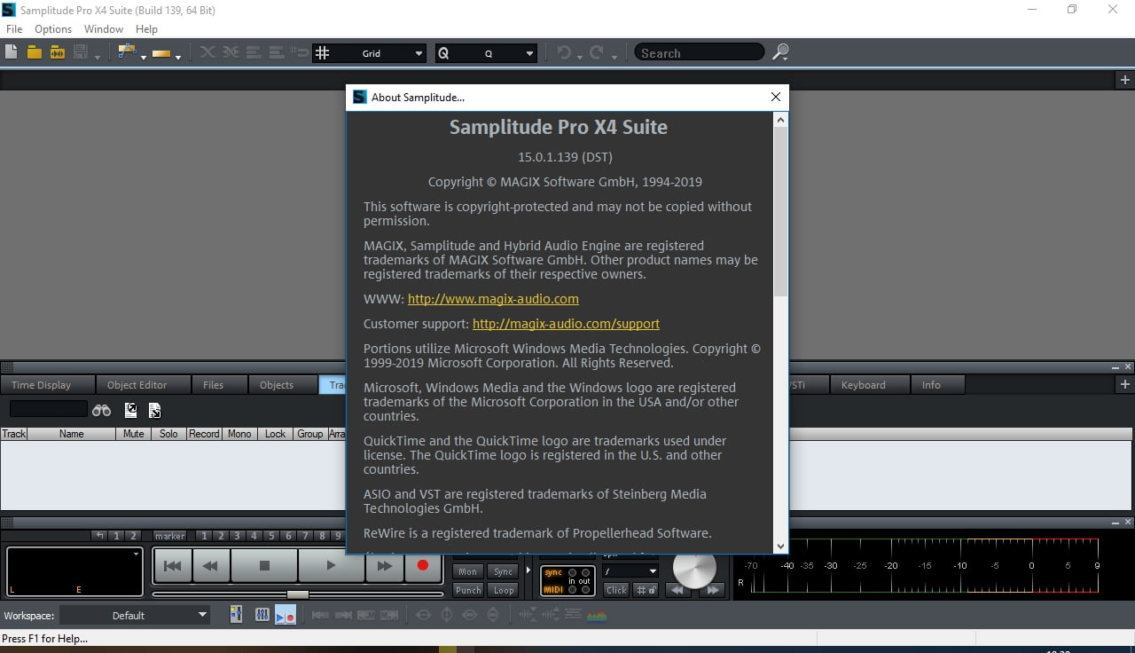Screen dimensions: 1135x653
Task: Click the plus icon beside the Info tab
Action: (x=1125, y=384)
